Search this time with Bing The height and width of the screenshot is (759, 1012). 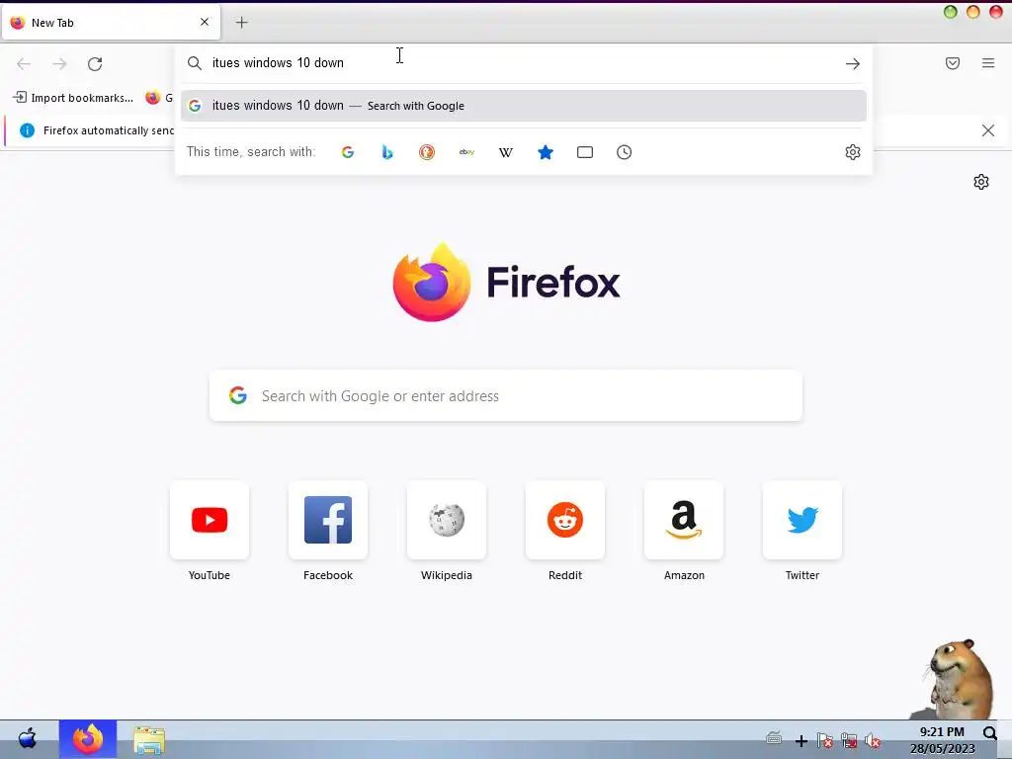(x=387, y=152)
